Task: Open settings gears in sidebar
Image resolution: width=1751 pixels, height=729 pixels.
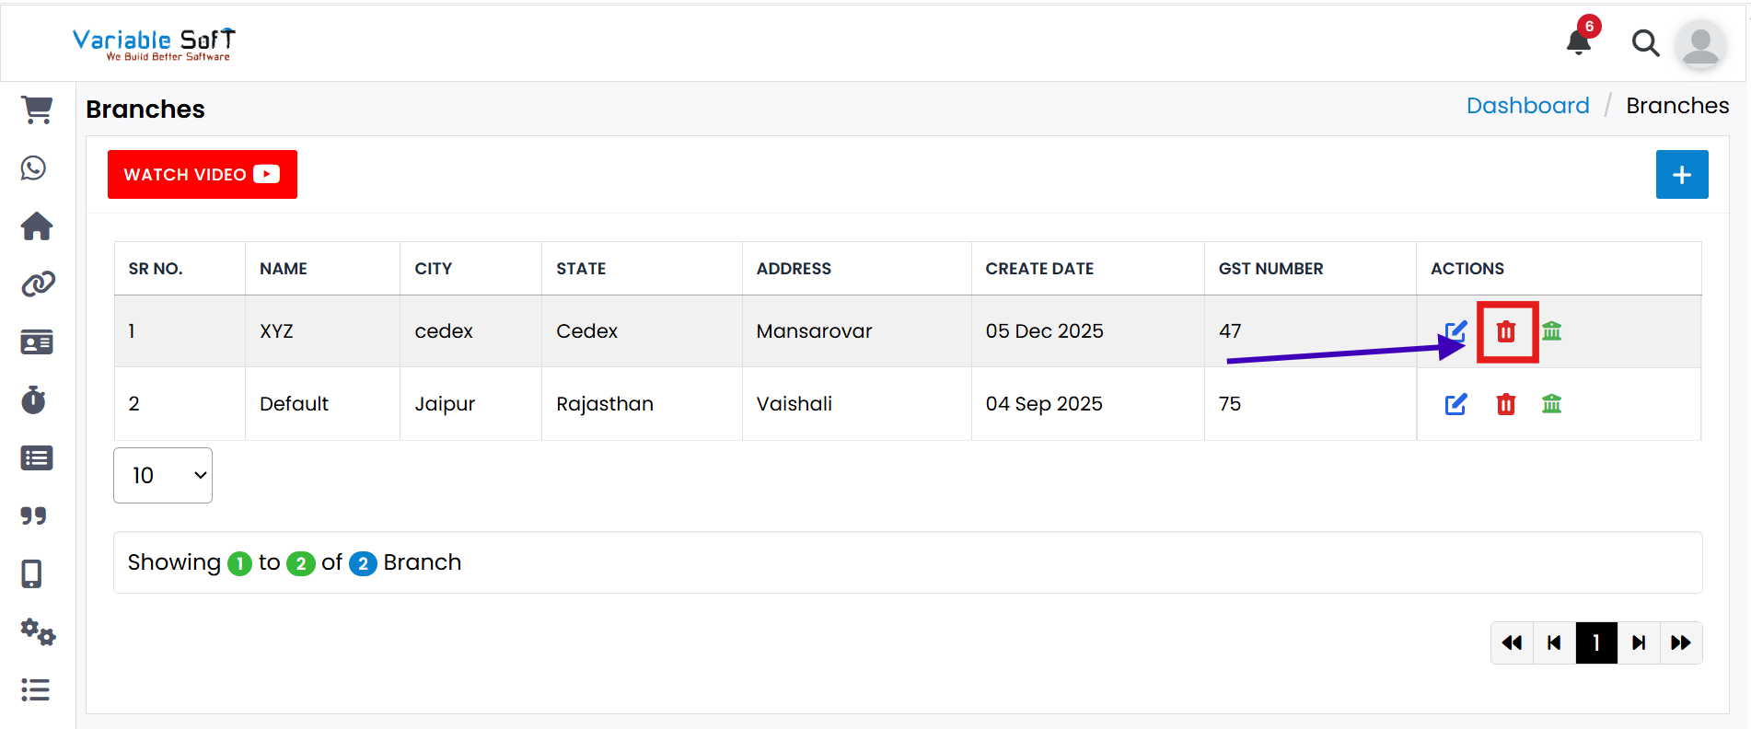Action: coord(38,631)
